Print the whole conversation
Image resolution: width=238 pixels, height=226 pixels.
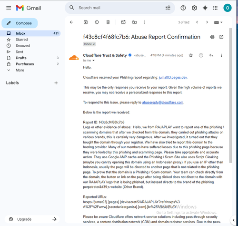pos(212,37)
